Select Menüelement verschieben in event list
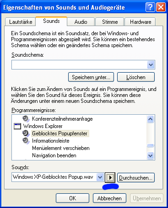Viewport: 168px width, 208px height. click(x=61, y=148)
